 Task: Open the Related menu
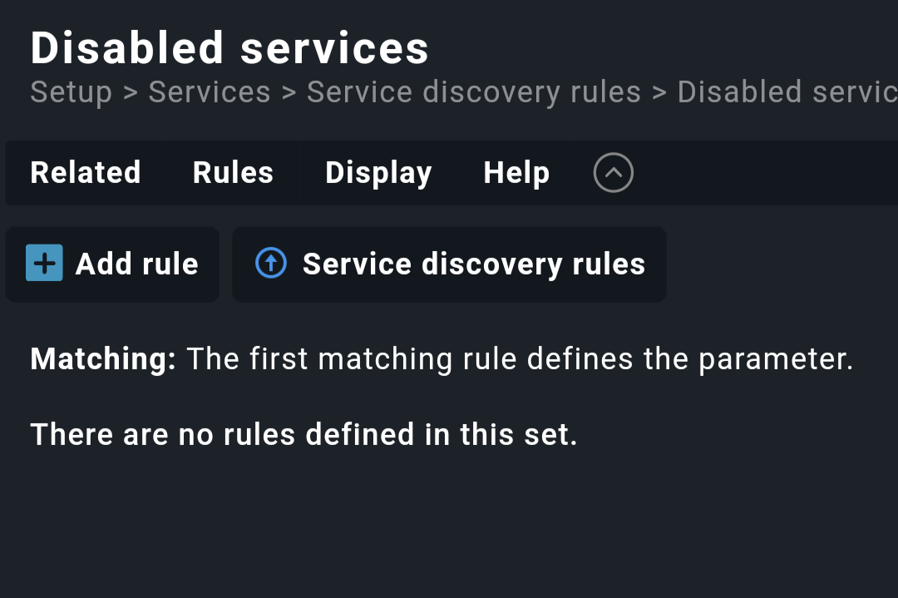pyautogui.click(x=85, y=172)
